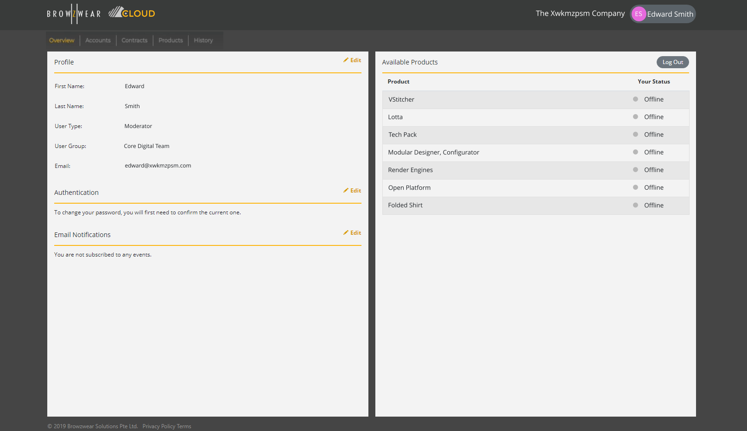Select the Render Engines product row

tap(536, 170)
